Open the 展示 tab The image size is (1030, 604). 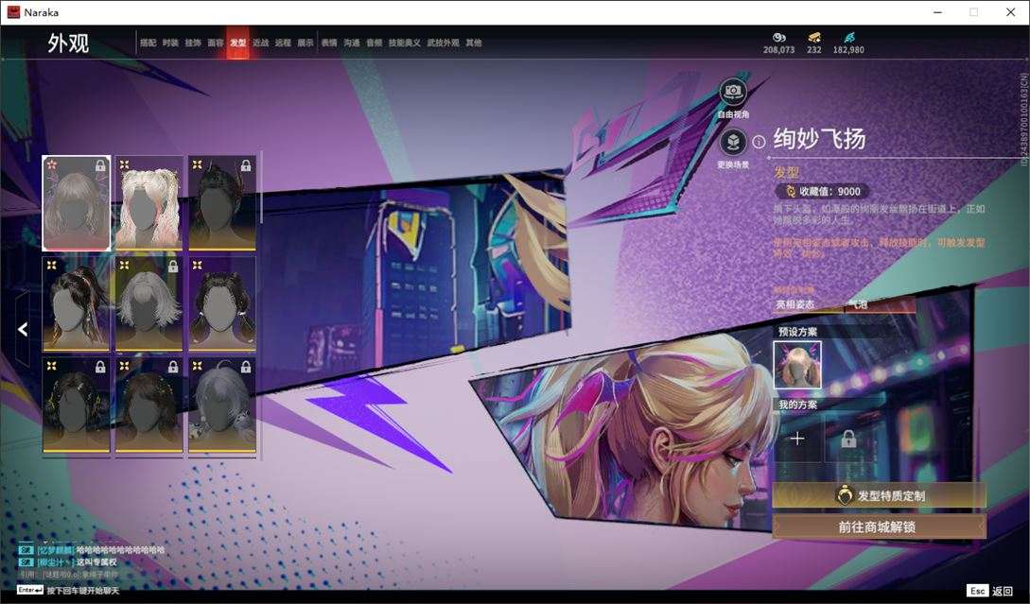[x=306, y=43]
